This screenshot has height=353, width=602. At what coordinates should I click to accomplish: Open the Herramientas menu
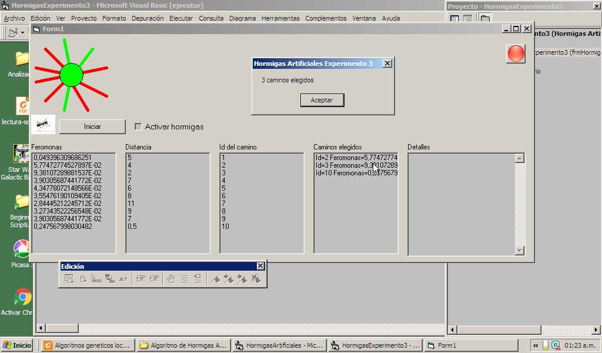(280, 18)
